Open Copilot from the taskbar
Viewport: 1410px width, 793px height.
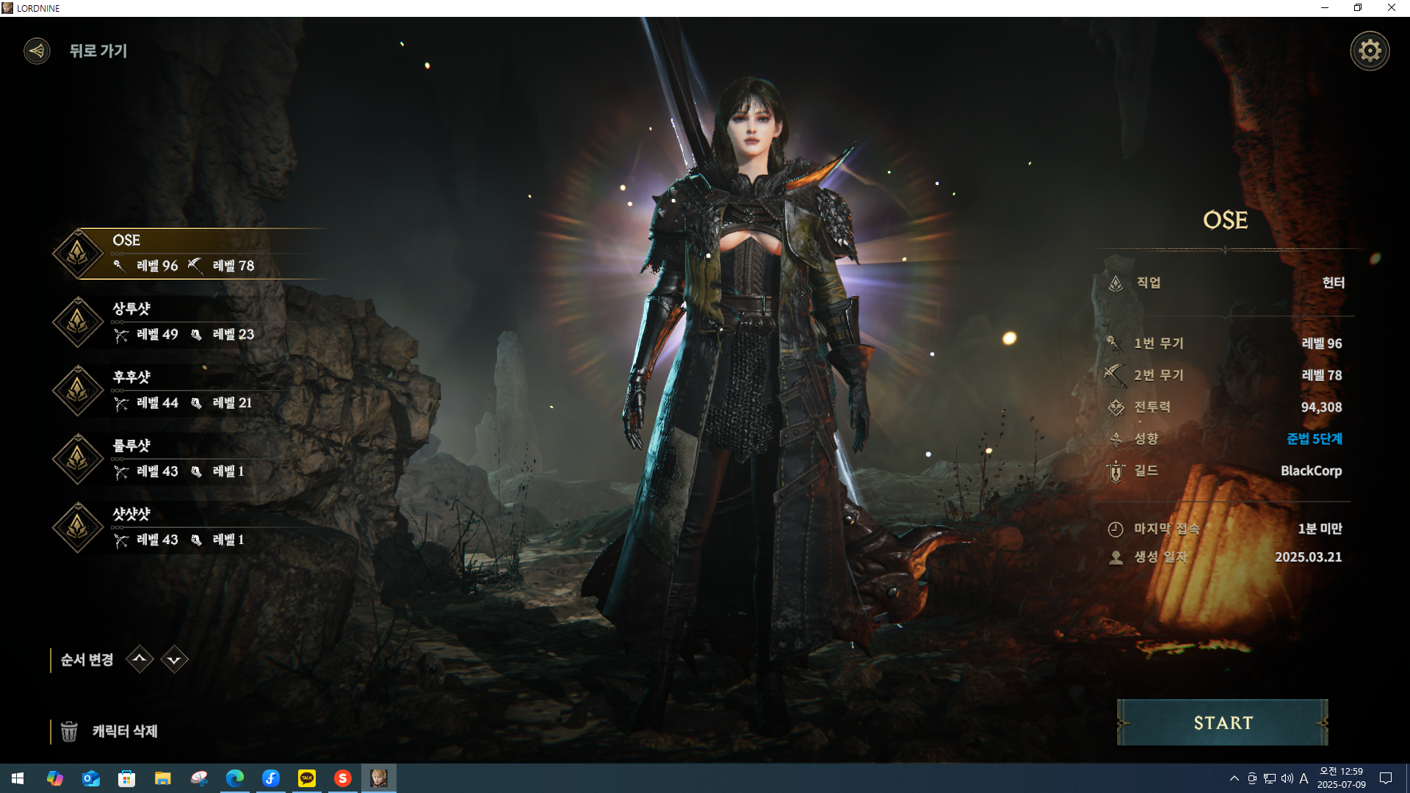coord(55,778)
